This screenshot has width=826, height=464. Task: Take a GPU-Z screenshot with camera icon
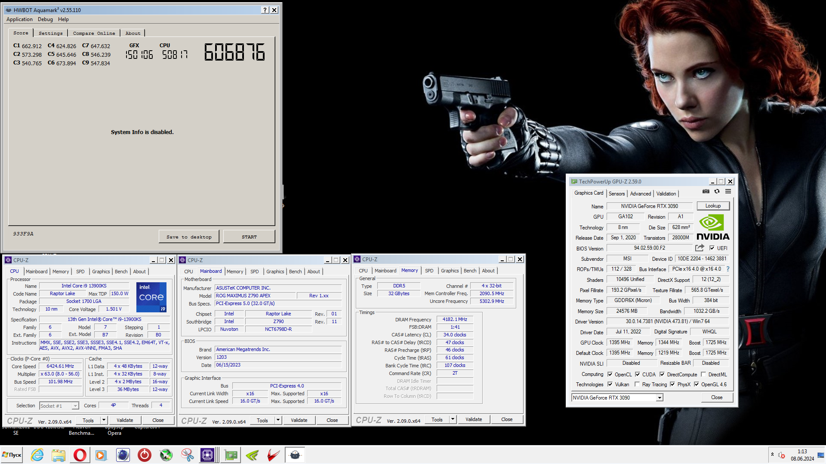[x=706, y=192]
